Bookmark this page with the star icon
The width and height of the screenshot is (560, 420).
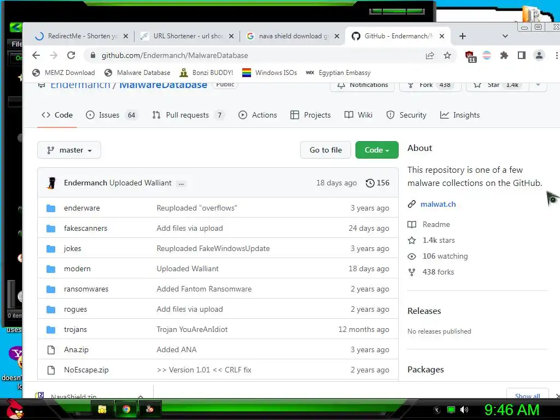pyautogui.click(x=447, y=55)
